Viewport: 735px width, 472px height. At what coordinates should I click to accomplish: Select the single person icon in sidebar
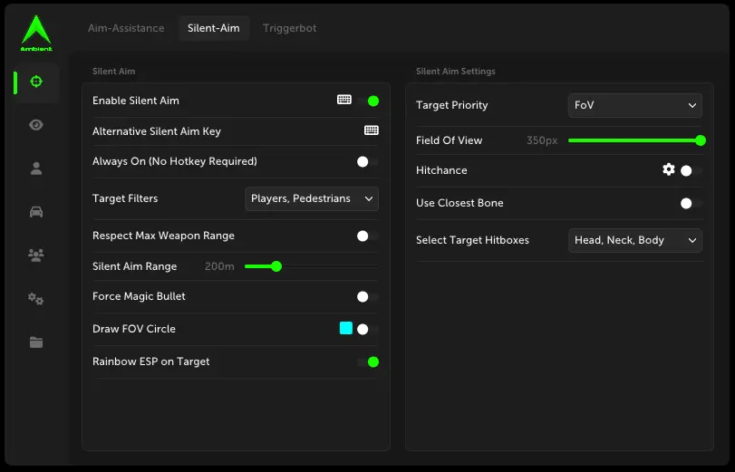coord(36,169)
